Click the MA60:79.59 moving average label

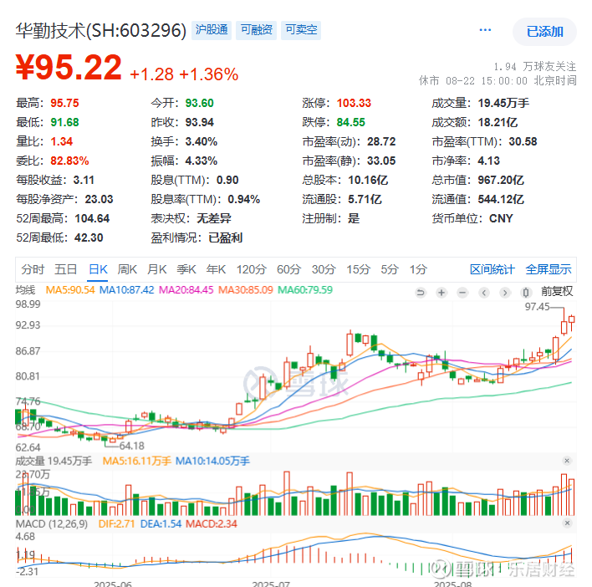click(x=305, y=290)
